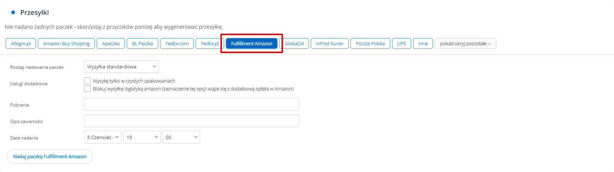Choose Poczta Polska courier
Viewport: 614px width, 172px height.
point(370,43)
